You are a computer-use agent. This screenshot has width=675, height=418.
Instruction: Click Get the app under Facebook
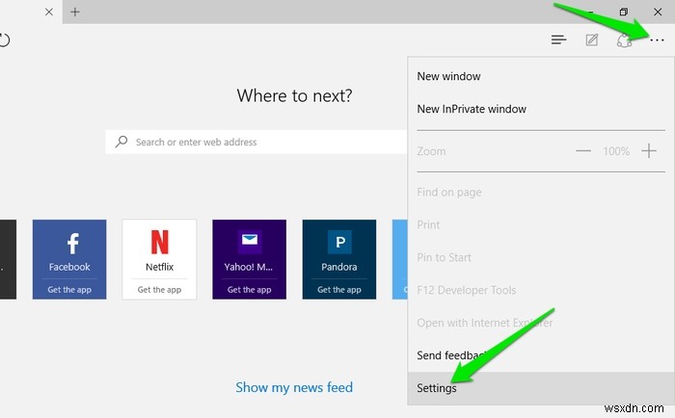[x=69, y=289]
